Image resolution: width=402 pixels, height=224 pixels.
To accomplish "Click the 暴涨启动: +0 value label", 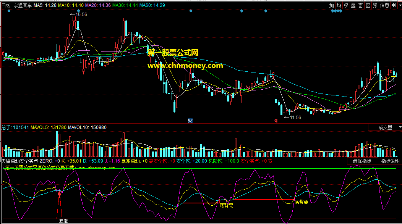I will pos(135,161).
